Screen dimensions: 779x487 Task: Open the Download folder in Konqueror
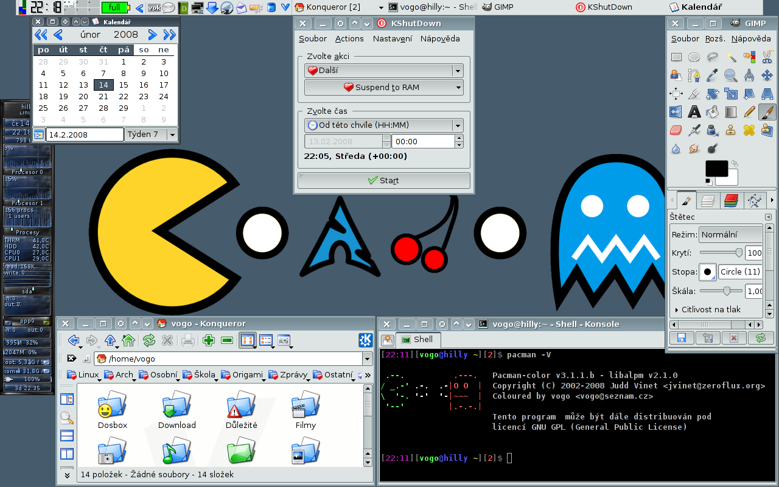[x=177, y=411]
